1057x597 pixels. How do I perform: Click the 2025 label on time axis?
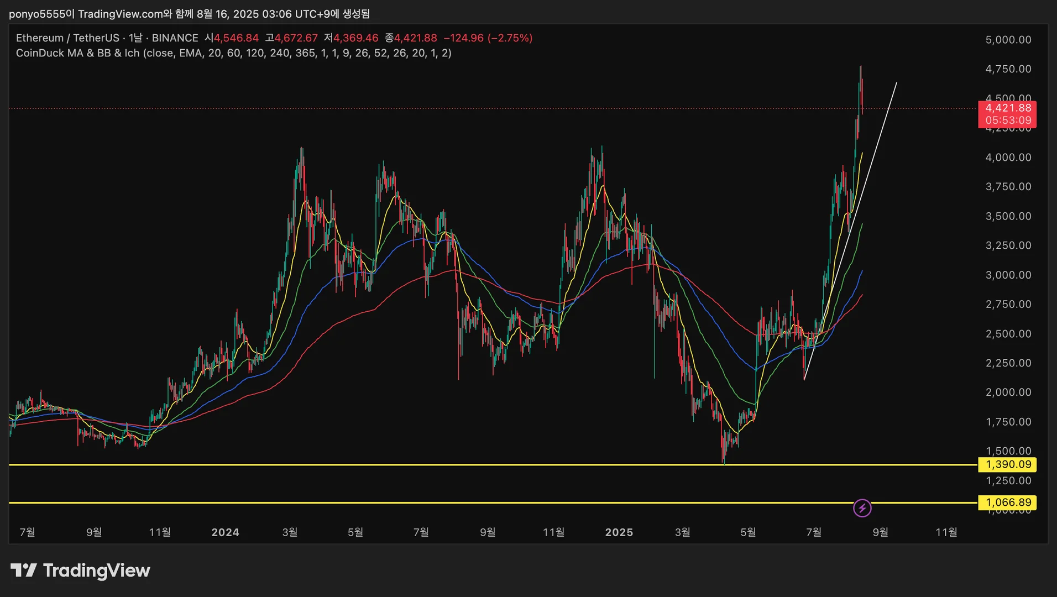(619, 532)
